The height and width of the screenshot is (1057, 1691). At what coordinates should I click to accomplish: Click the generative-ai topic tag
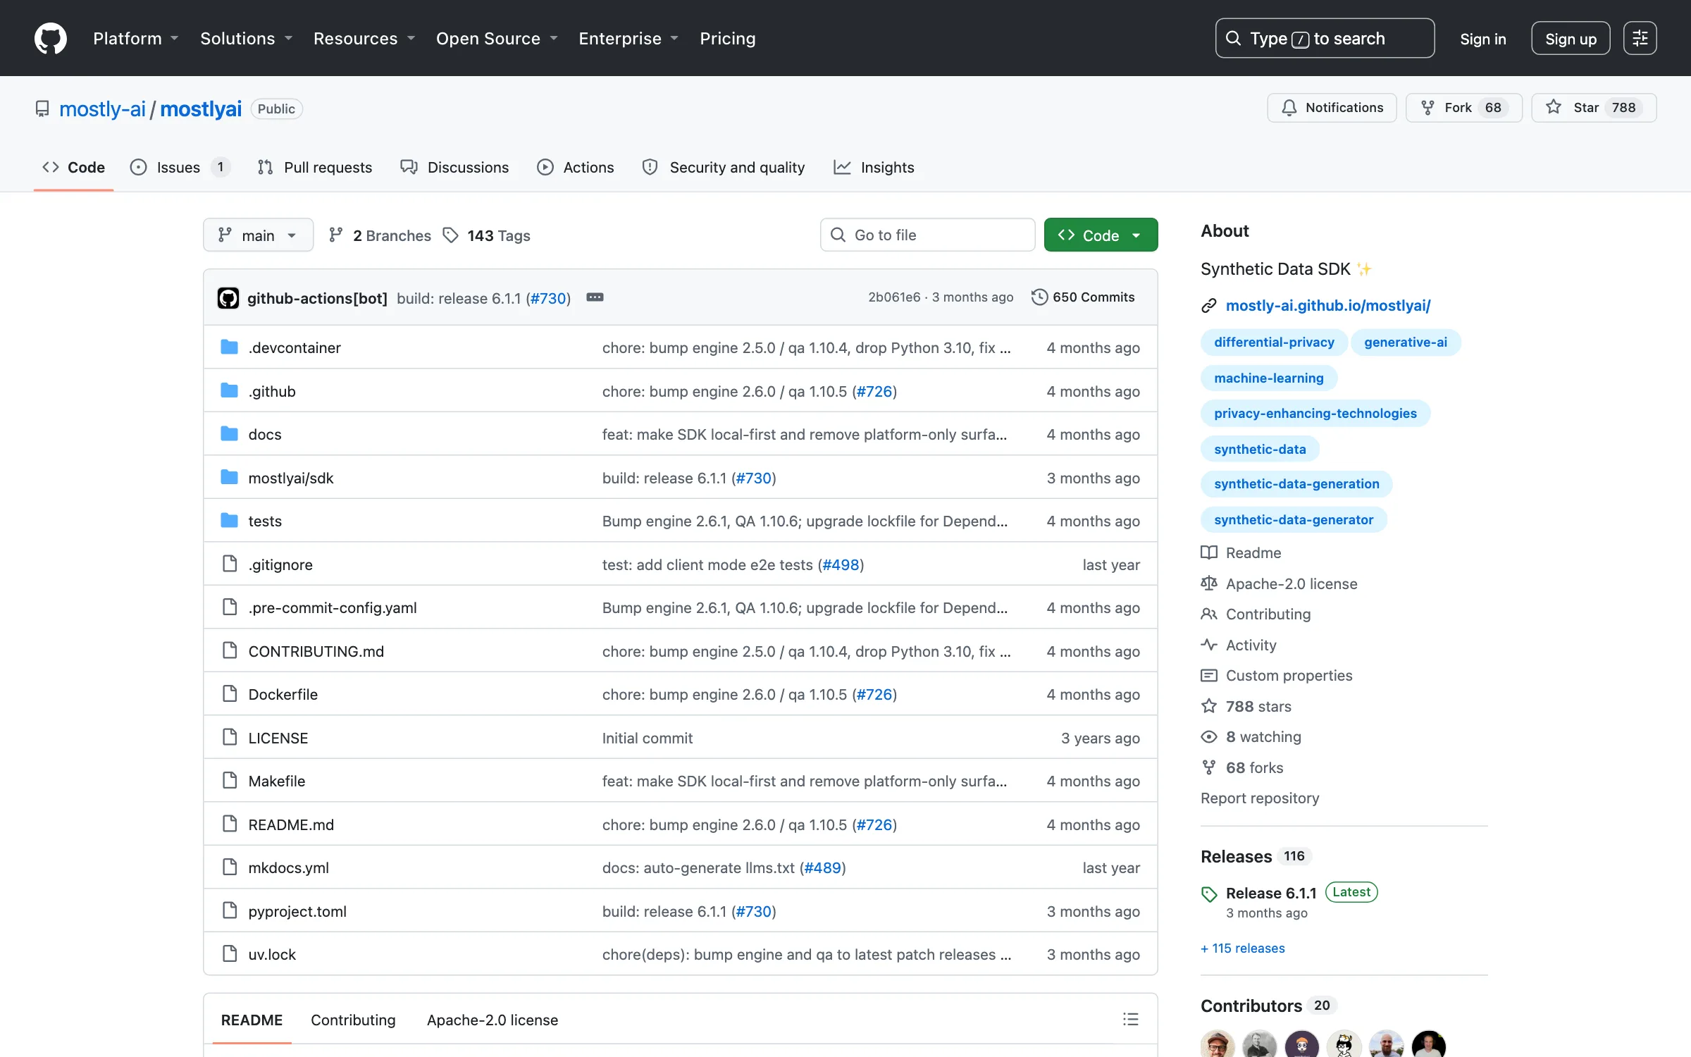click(1406, 342)
